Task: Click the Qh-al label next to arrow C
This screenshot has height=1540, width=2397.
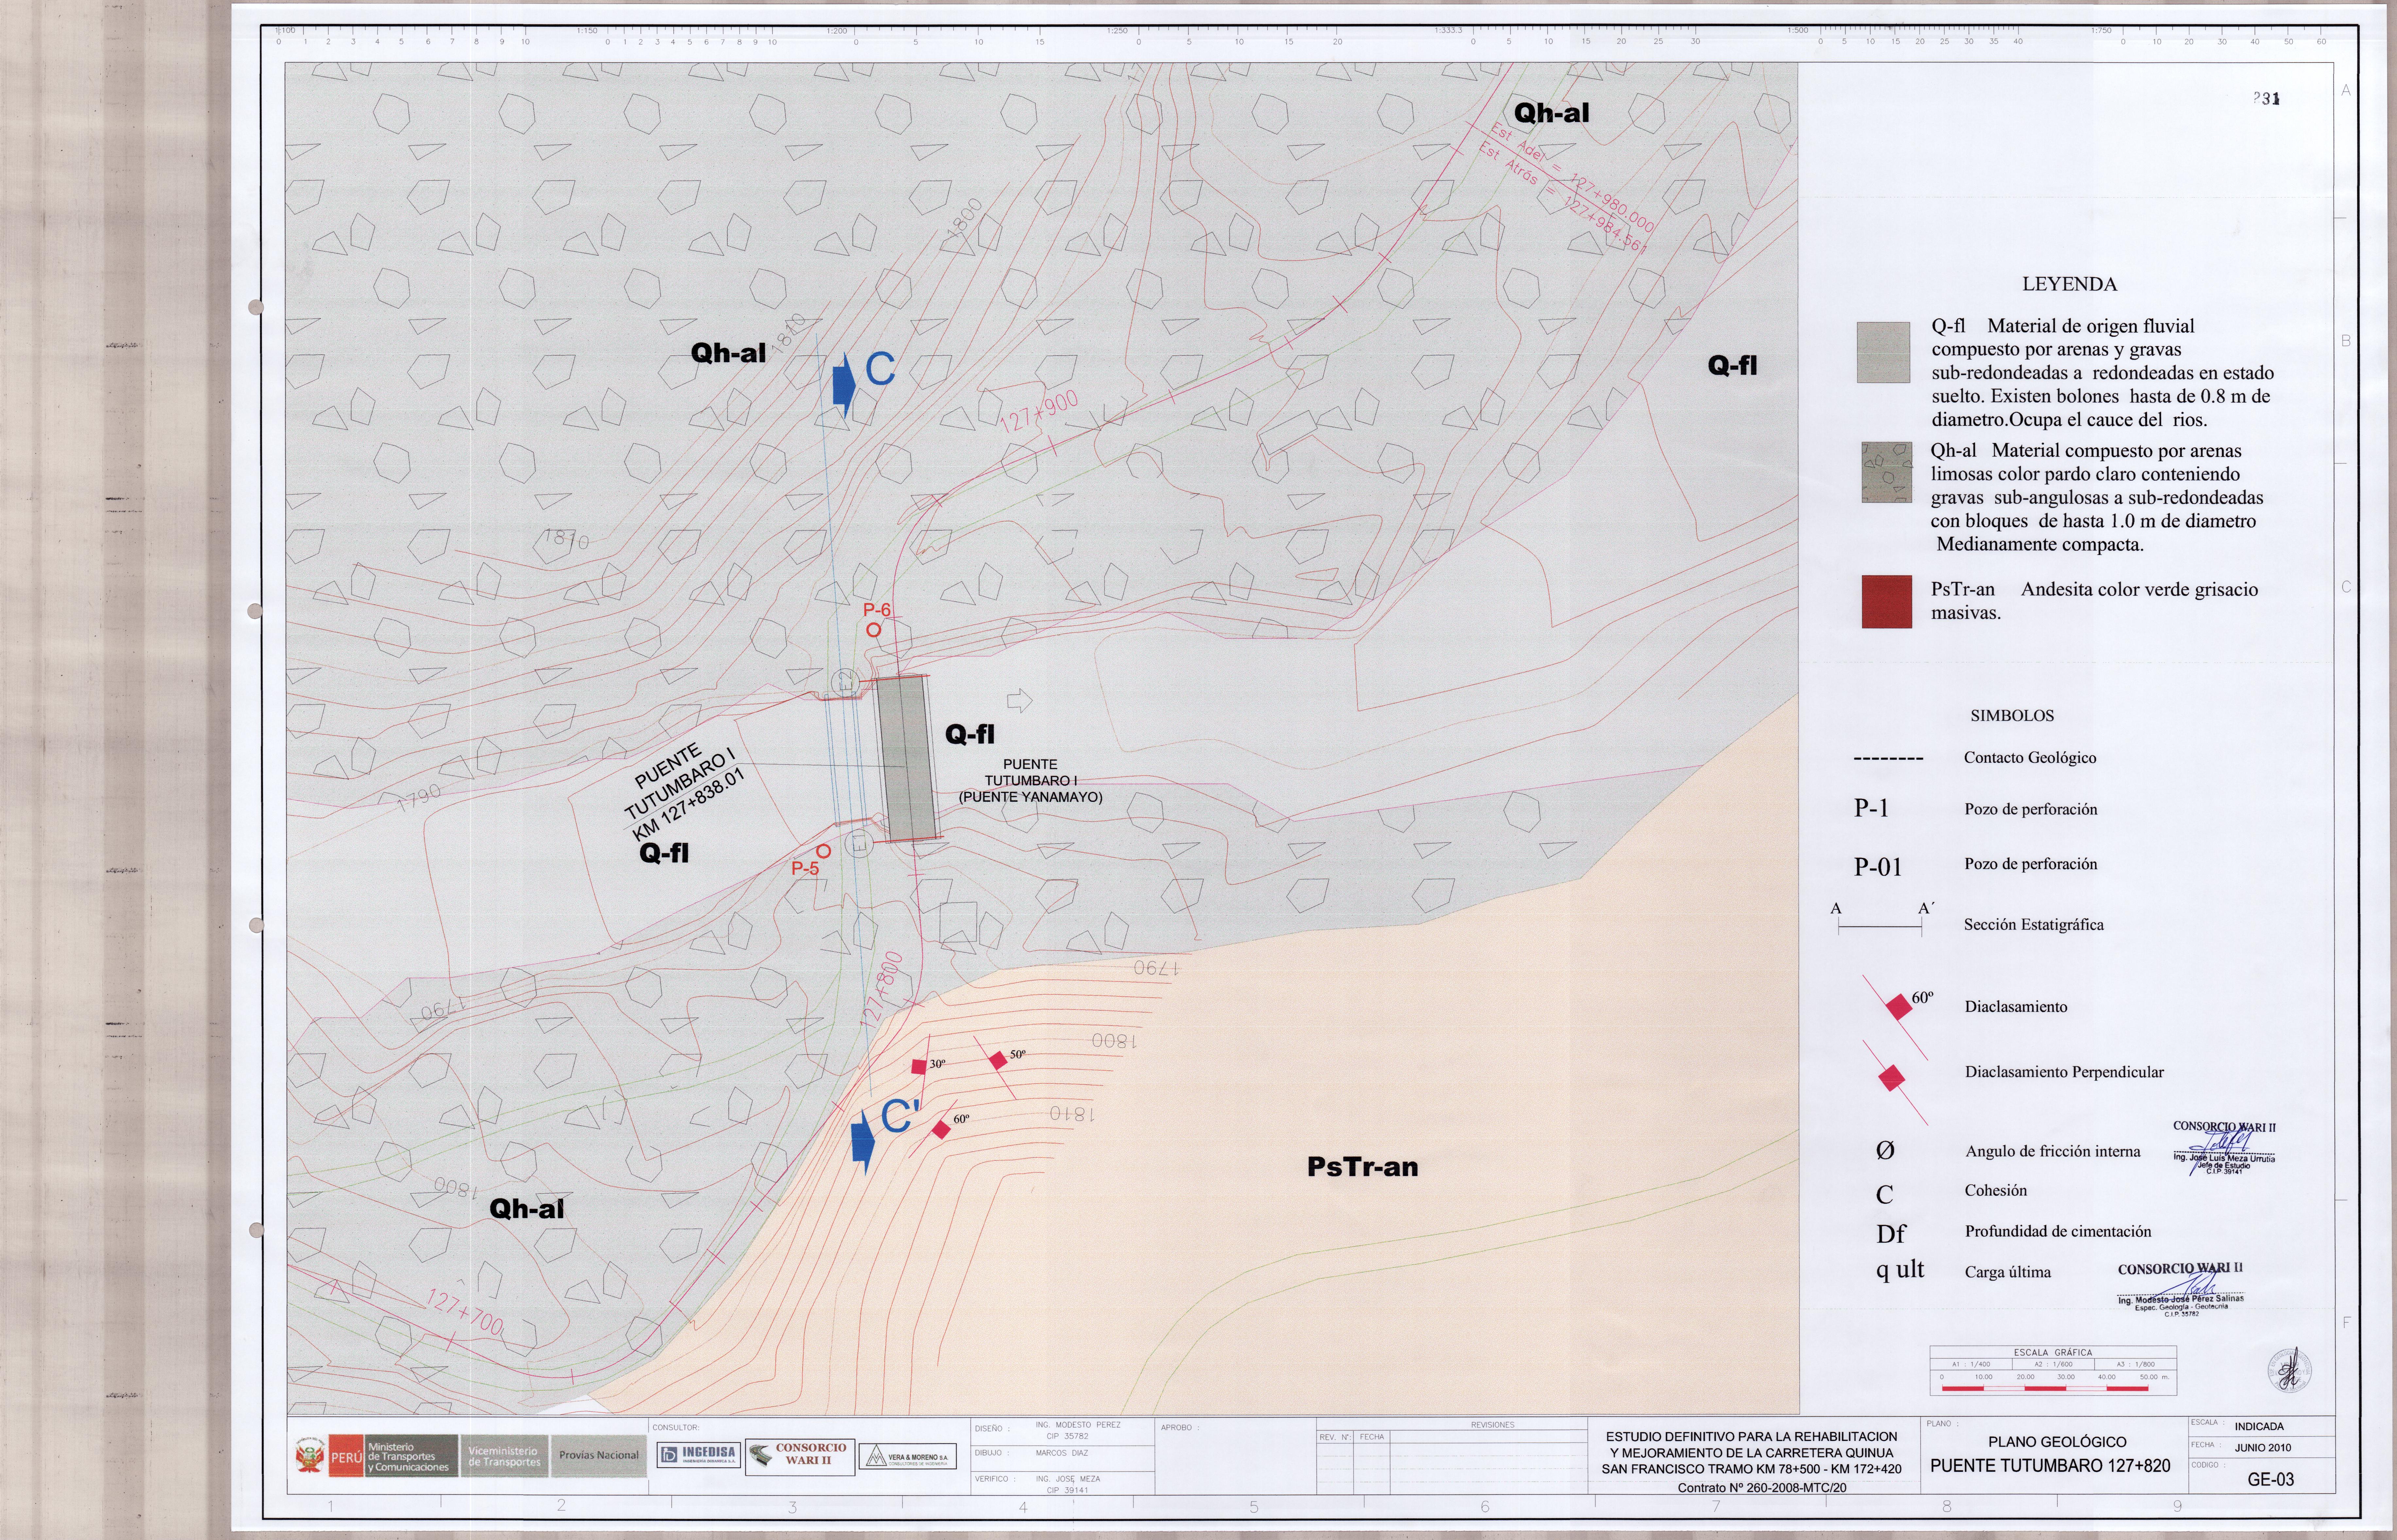Action: pyautogui.click(x=728, y=353)
